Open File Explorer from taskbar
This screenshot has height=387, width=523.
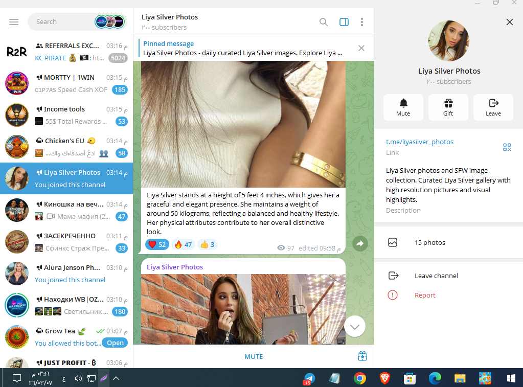(x=460, y=378)
